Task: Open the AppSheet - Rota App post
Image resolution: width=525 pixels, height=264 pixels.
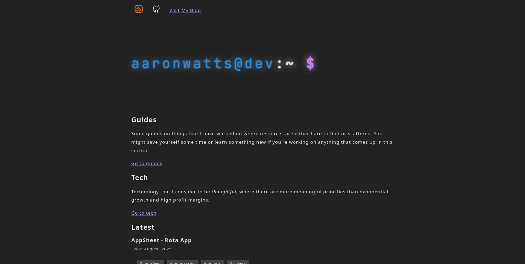Action: click(161, 240)
